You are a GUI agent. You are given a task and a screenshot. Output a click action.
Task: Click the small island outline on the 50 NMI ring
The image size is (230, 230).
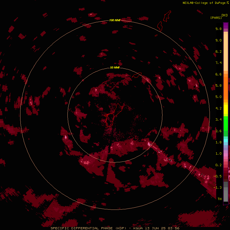137,75
